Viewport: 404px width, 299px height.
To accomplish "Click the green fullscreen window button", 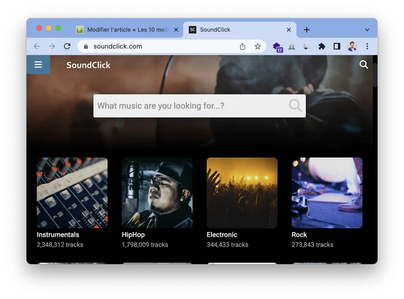I will point(58,28).
